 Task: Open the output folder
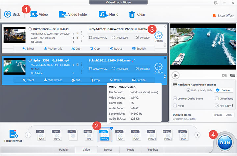[229, 115]
